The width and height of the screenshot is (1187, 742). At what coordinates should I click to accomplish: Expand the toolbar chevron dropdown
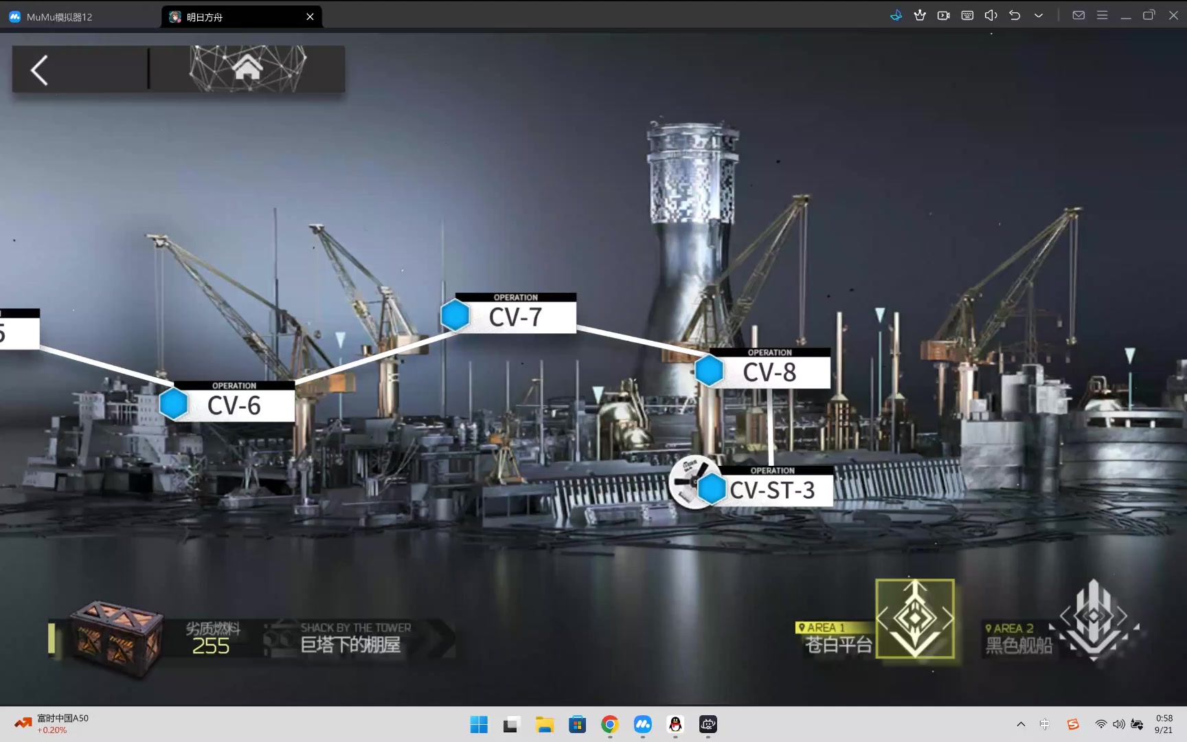1039,16
